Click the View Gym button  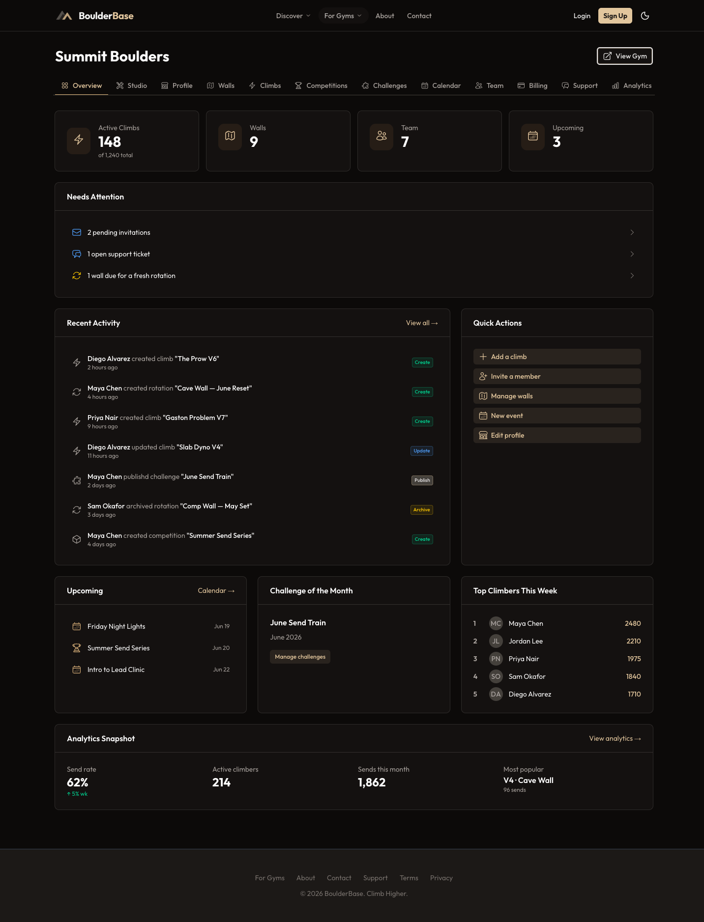point(625,56)
